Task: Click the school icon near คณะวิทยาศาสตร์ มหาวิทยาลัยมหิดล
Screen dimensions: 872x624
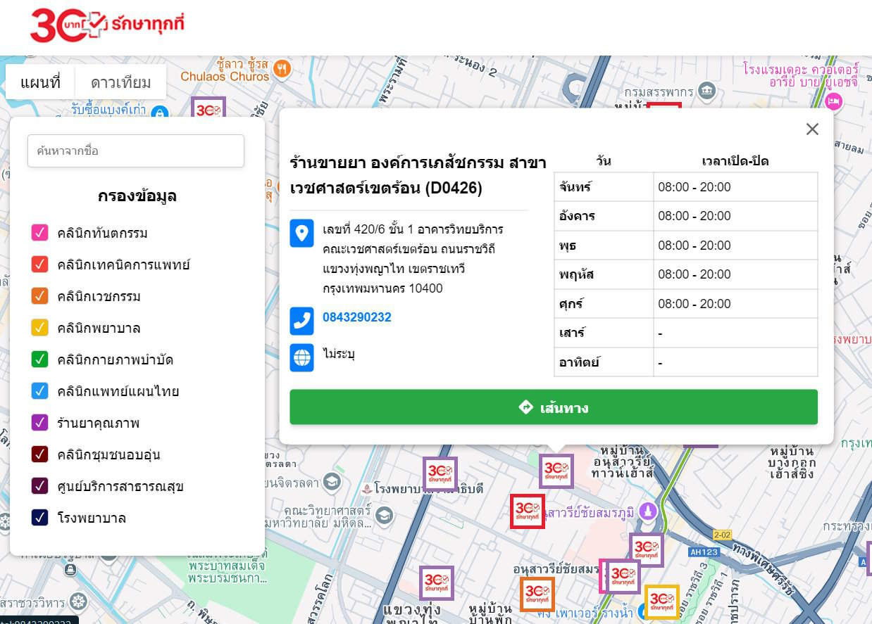Action: click(384, 515)
